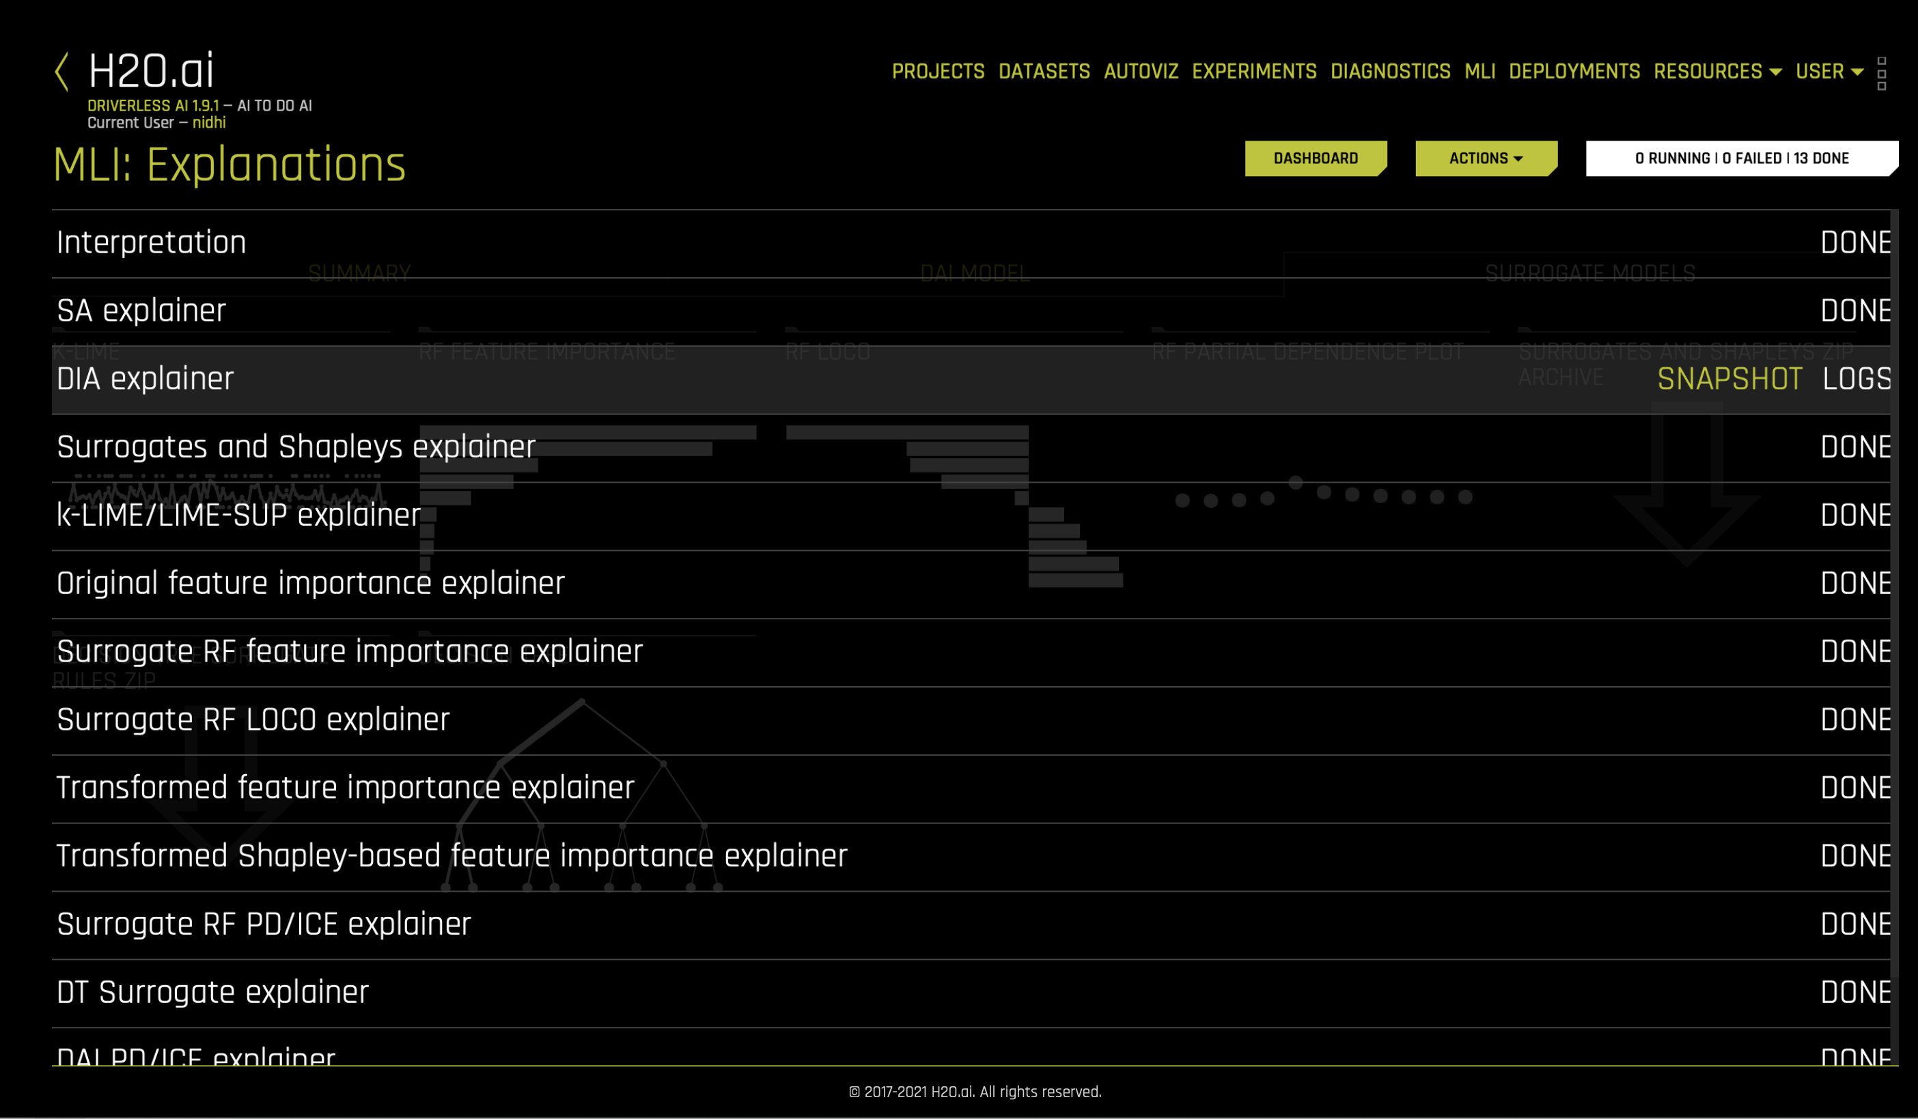Screen dimensions: 1918x1119
Task: Click the nidhi current user link
Action: click(208, 122)
